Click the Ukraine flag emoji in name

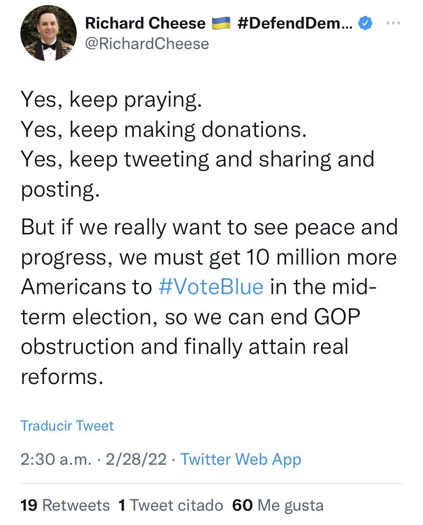click(221, 23)
